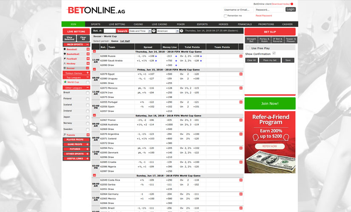This screenshot has height=212, width=351.
Task: Collapse the Friday, Jun 15 games section
Action: [94, 70]
